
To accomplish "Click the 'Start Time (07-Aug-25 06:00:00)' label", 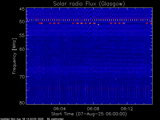I will (x=89, y=114).
